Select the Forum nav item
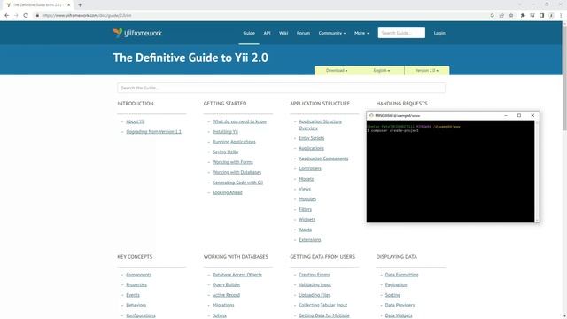The image size is (567, 319). coord(303,33)
